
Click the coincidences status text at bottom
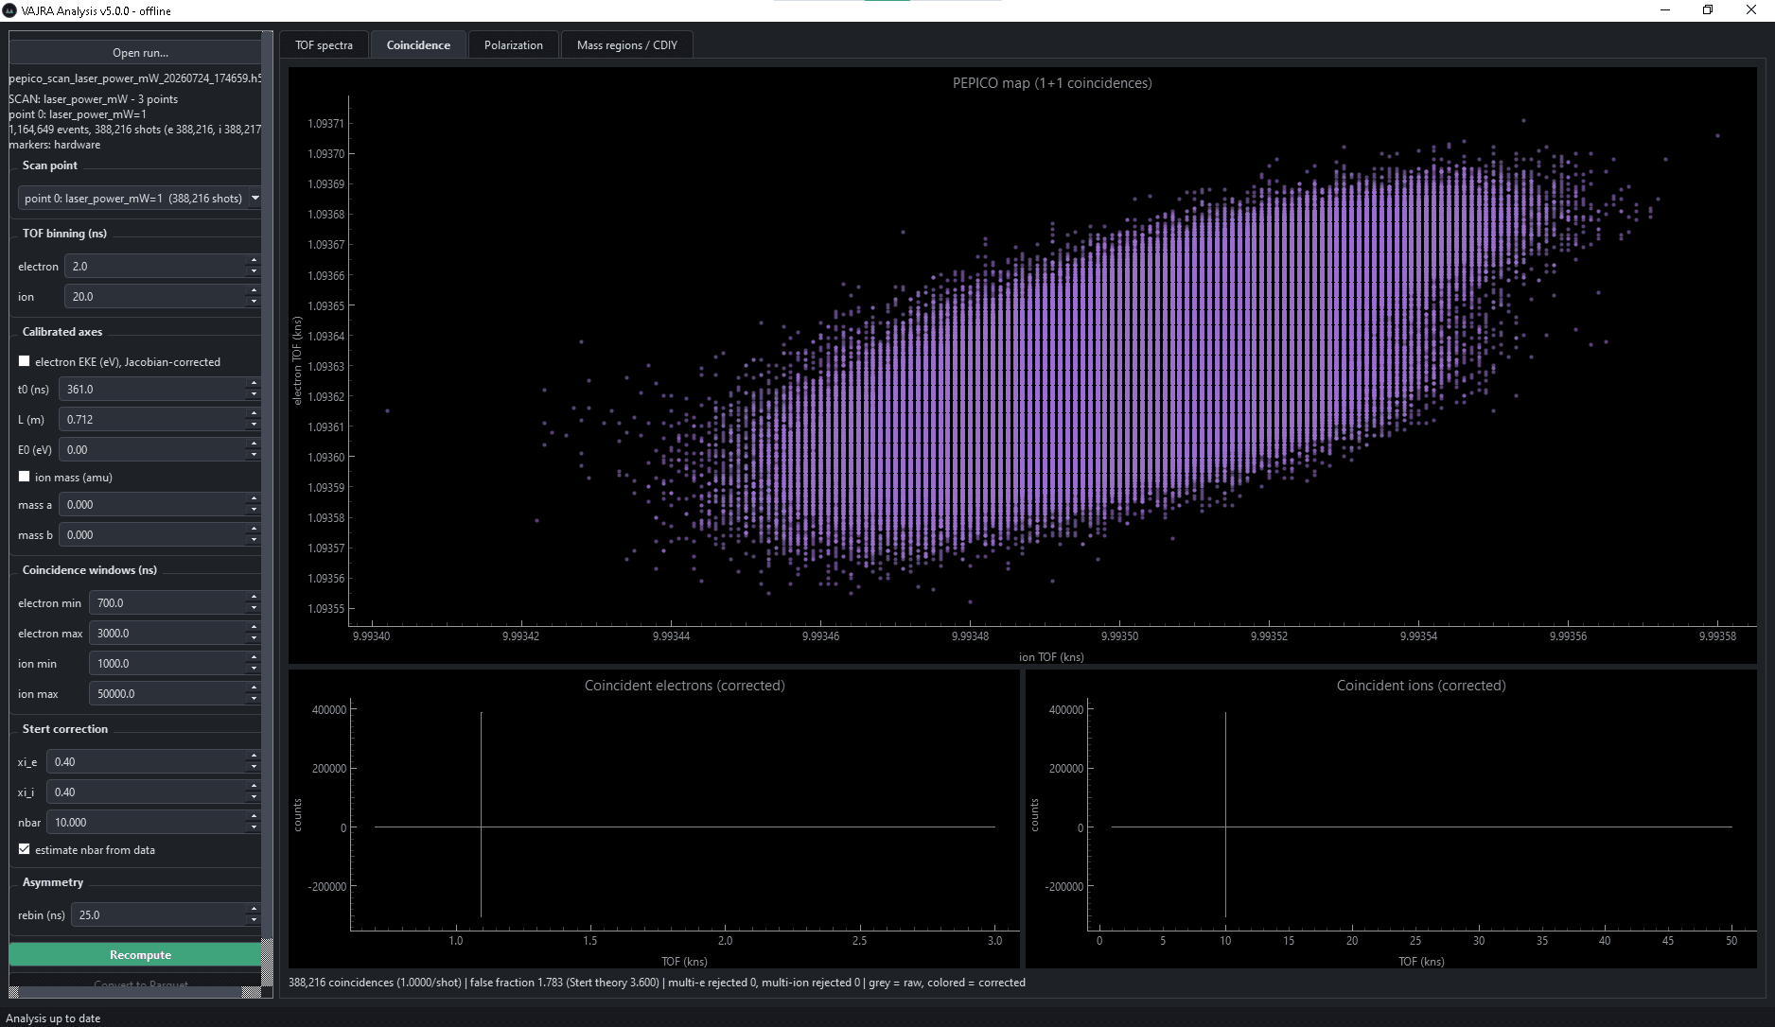coord(657,983)
